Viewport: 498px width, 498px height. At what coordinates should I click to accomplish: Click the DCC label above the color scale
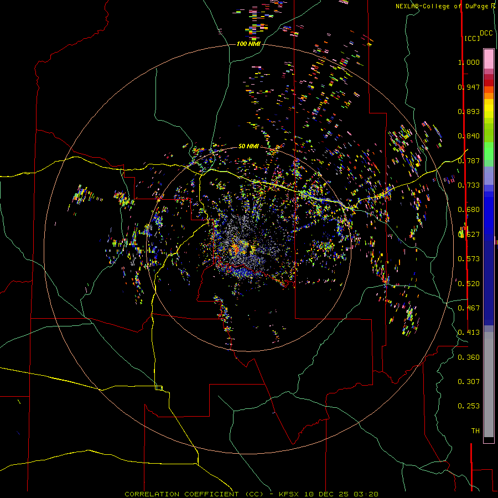(486, 33)
